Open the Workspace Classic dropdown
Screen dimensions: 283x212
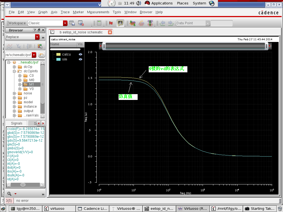(65, 23)
